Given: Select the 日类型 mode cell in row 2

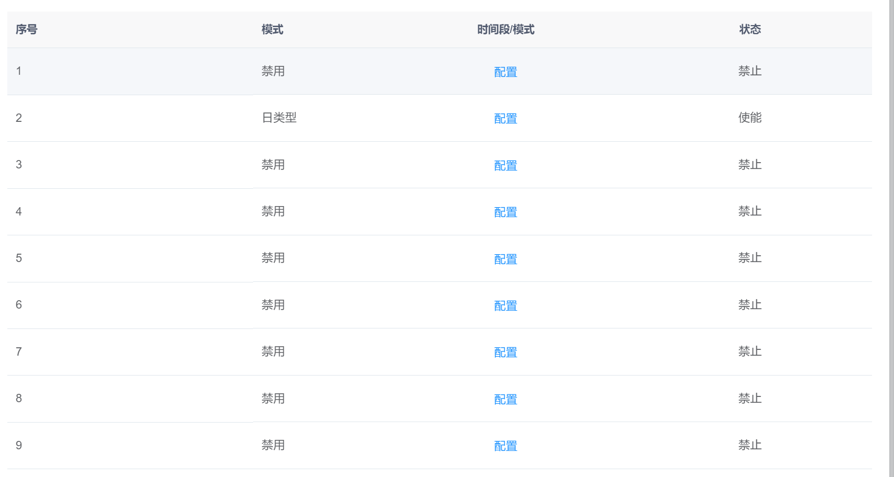Looking at the screenshot, I should click(x=279, y=118).
